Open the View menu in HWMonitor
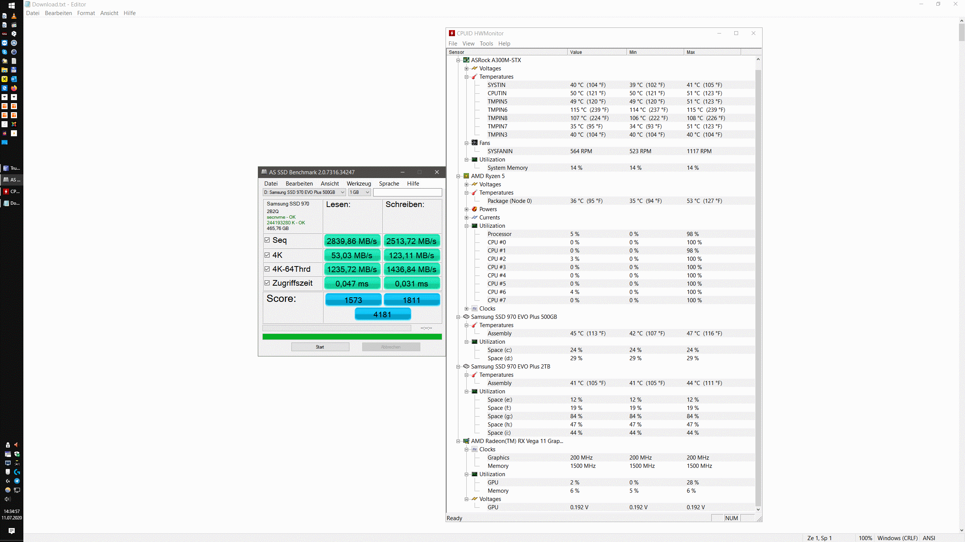965x542 pixels. coord(469,44)
